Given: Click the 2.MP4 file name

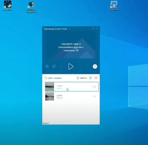Looking at the screenshot, I should point(59,96).
